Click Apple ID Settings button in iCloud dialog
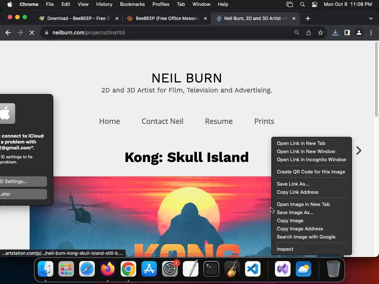 [x=23, y=182]
